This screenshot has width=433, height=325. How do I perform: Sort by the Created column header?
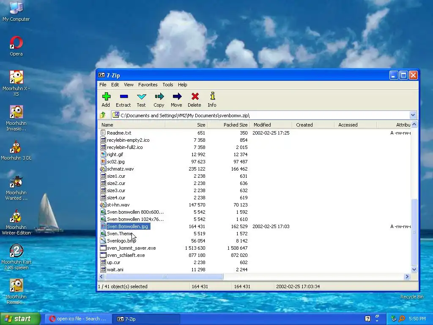pyautogui.click(x=313, y=125)
